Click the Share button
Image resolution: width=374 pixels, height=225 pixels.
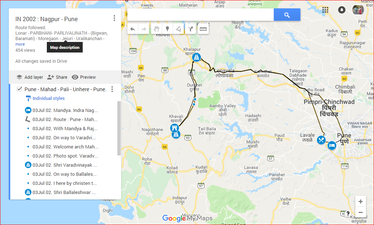point(57,77)
